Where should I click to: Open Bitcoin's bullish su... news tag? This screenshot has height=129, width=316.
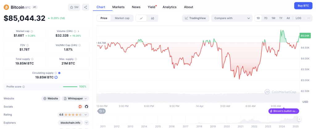coord(284,111)
